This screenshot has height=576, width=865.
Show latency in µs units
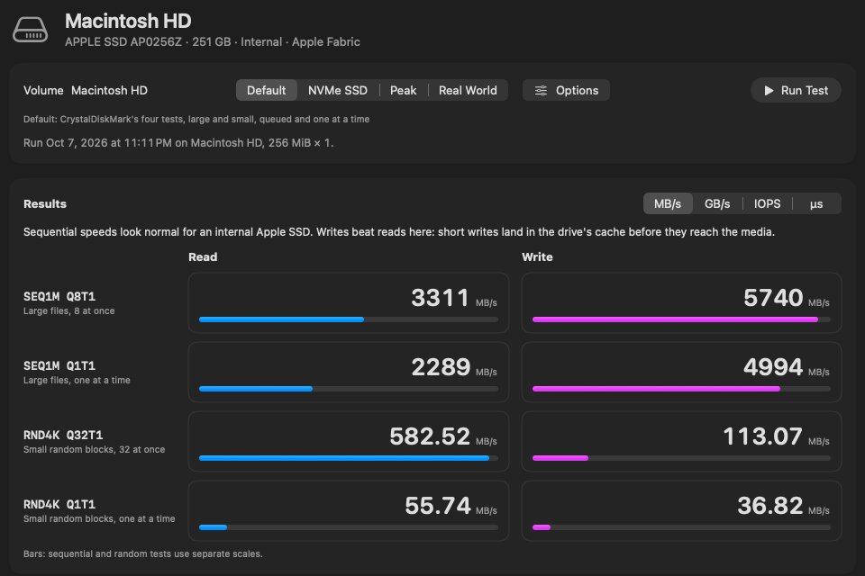coord(816,204)
